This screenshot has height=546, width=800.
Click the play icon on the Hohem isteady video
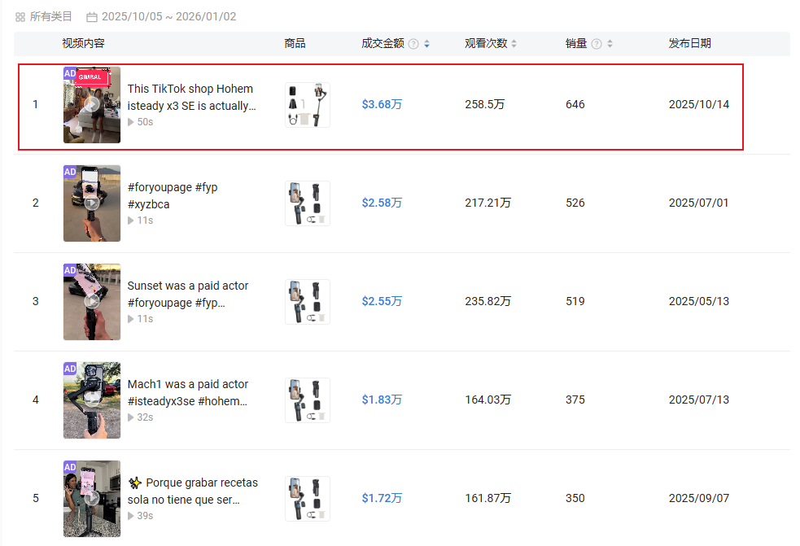pyautogui.click(x=92, y=104)
